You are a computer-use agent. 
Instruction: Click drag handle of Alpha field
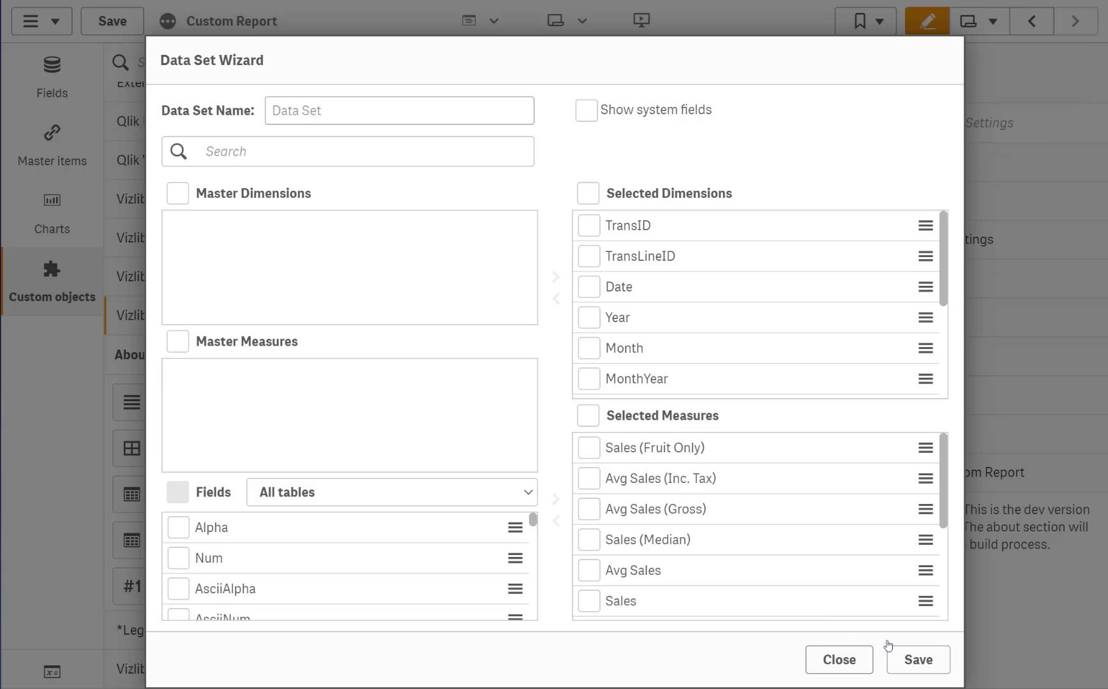[514, 528]
